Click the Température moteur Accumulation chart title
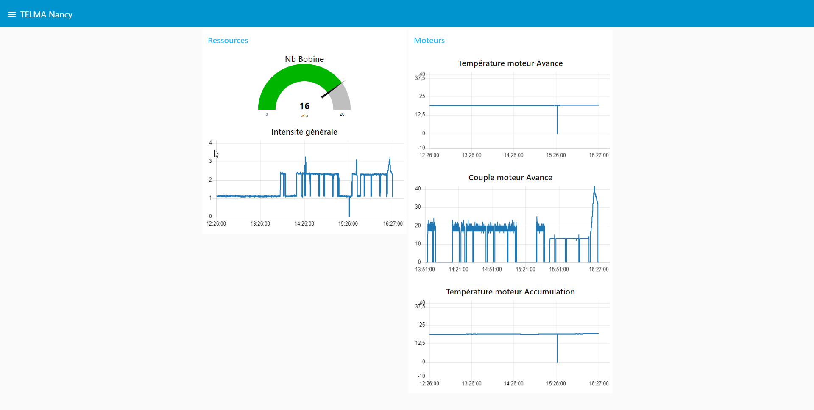The width and height of the screenshot is (814, 410). (x=510, y=292)
